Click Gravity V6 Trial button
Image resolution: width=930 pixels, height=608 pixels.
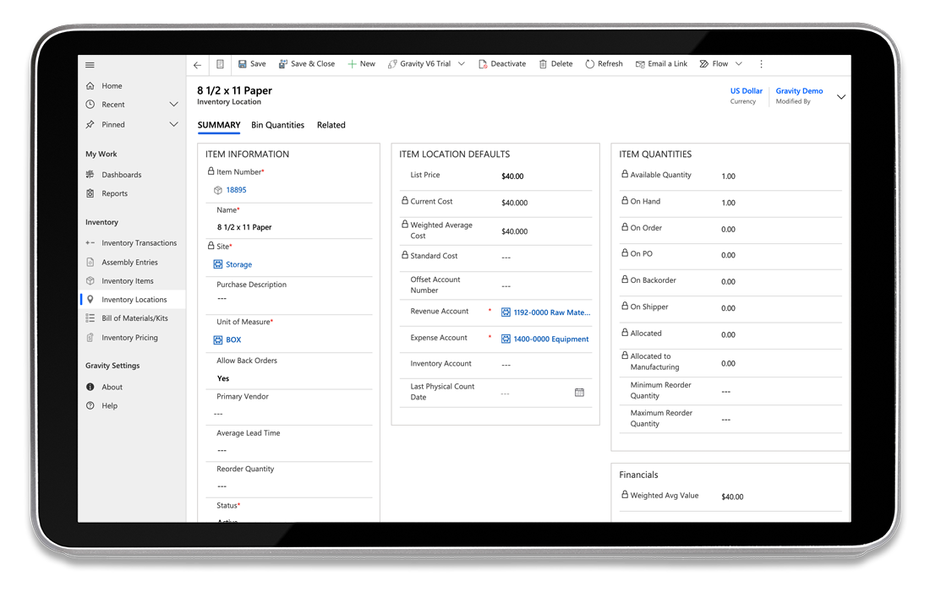[419, 64]
